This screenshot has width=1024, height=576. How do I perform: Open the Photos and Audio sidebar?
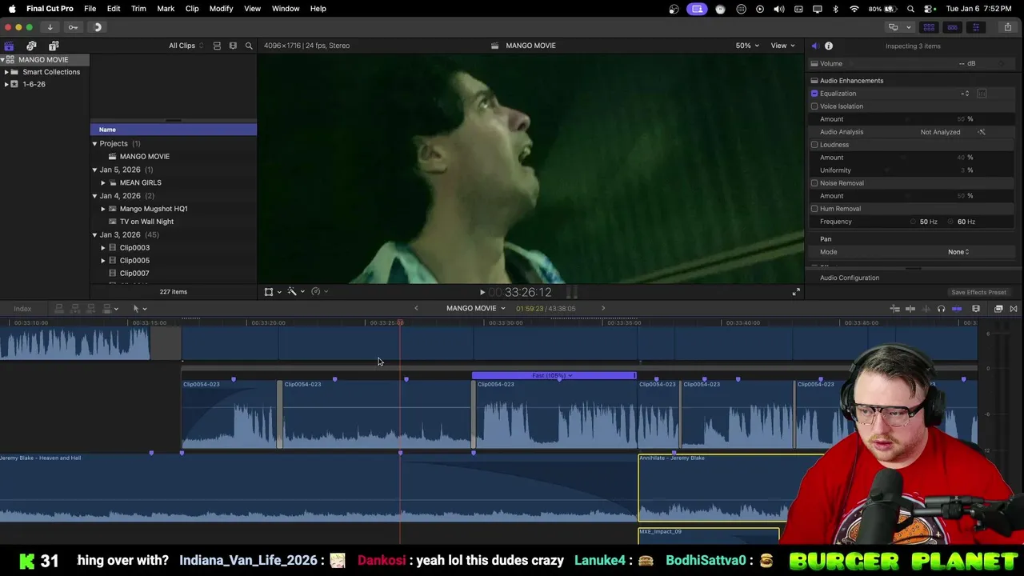[31, 46]
